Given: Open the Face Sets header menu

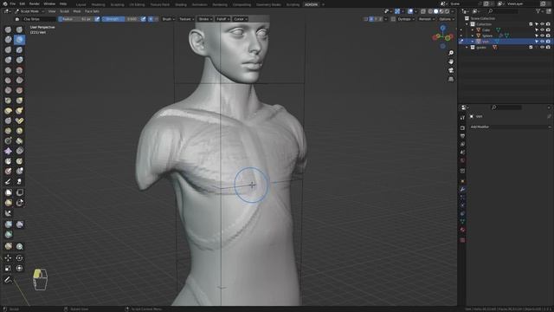Looking at the screenshot, I should [92, 11].
